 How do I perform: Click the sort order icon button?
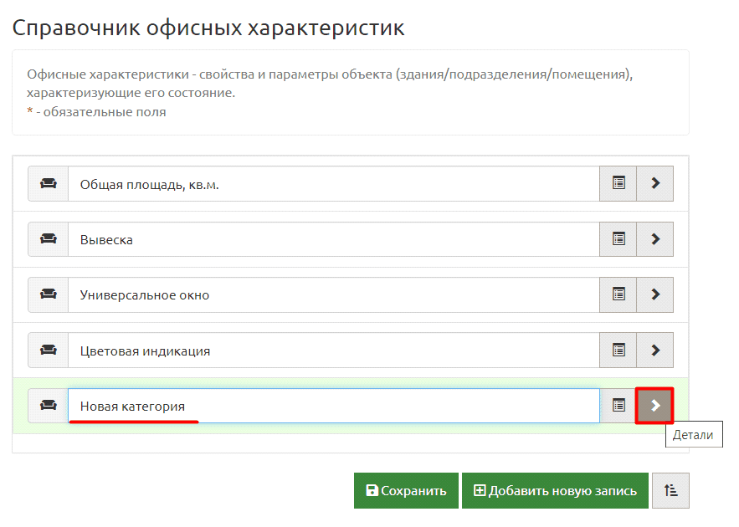click(x=670, y=491)
